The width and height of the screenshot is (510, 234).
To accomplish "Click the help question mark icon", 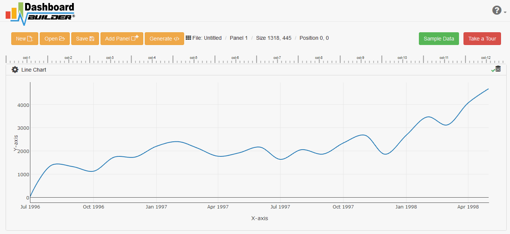I will point(497,10).
